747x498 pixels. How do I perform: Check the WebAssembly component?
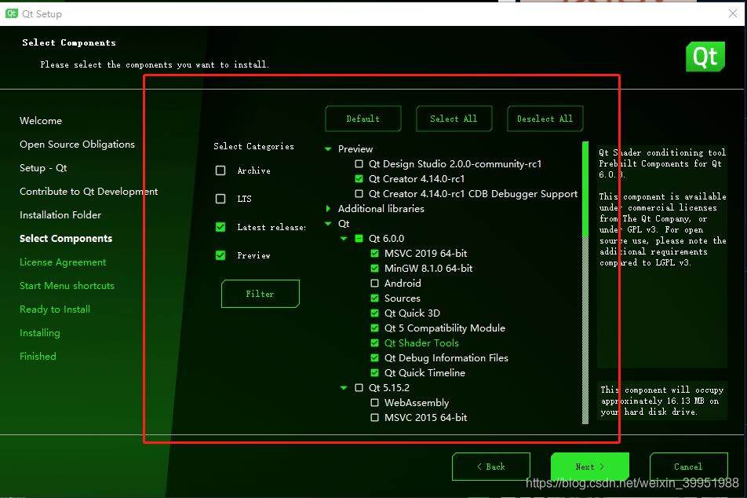pos(375,403)
